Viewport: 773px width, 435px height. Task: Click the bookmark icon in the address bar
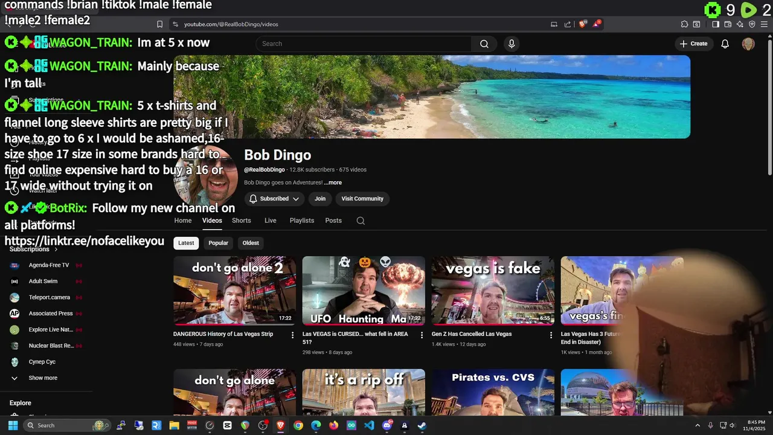point(159,24)
